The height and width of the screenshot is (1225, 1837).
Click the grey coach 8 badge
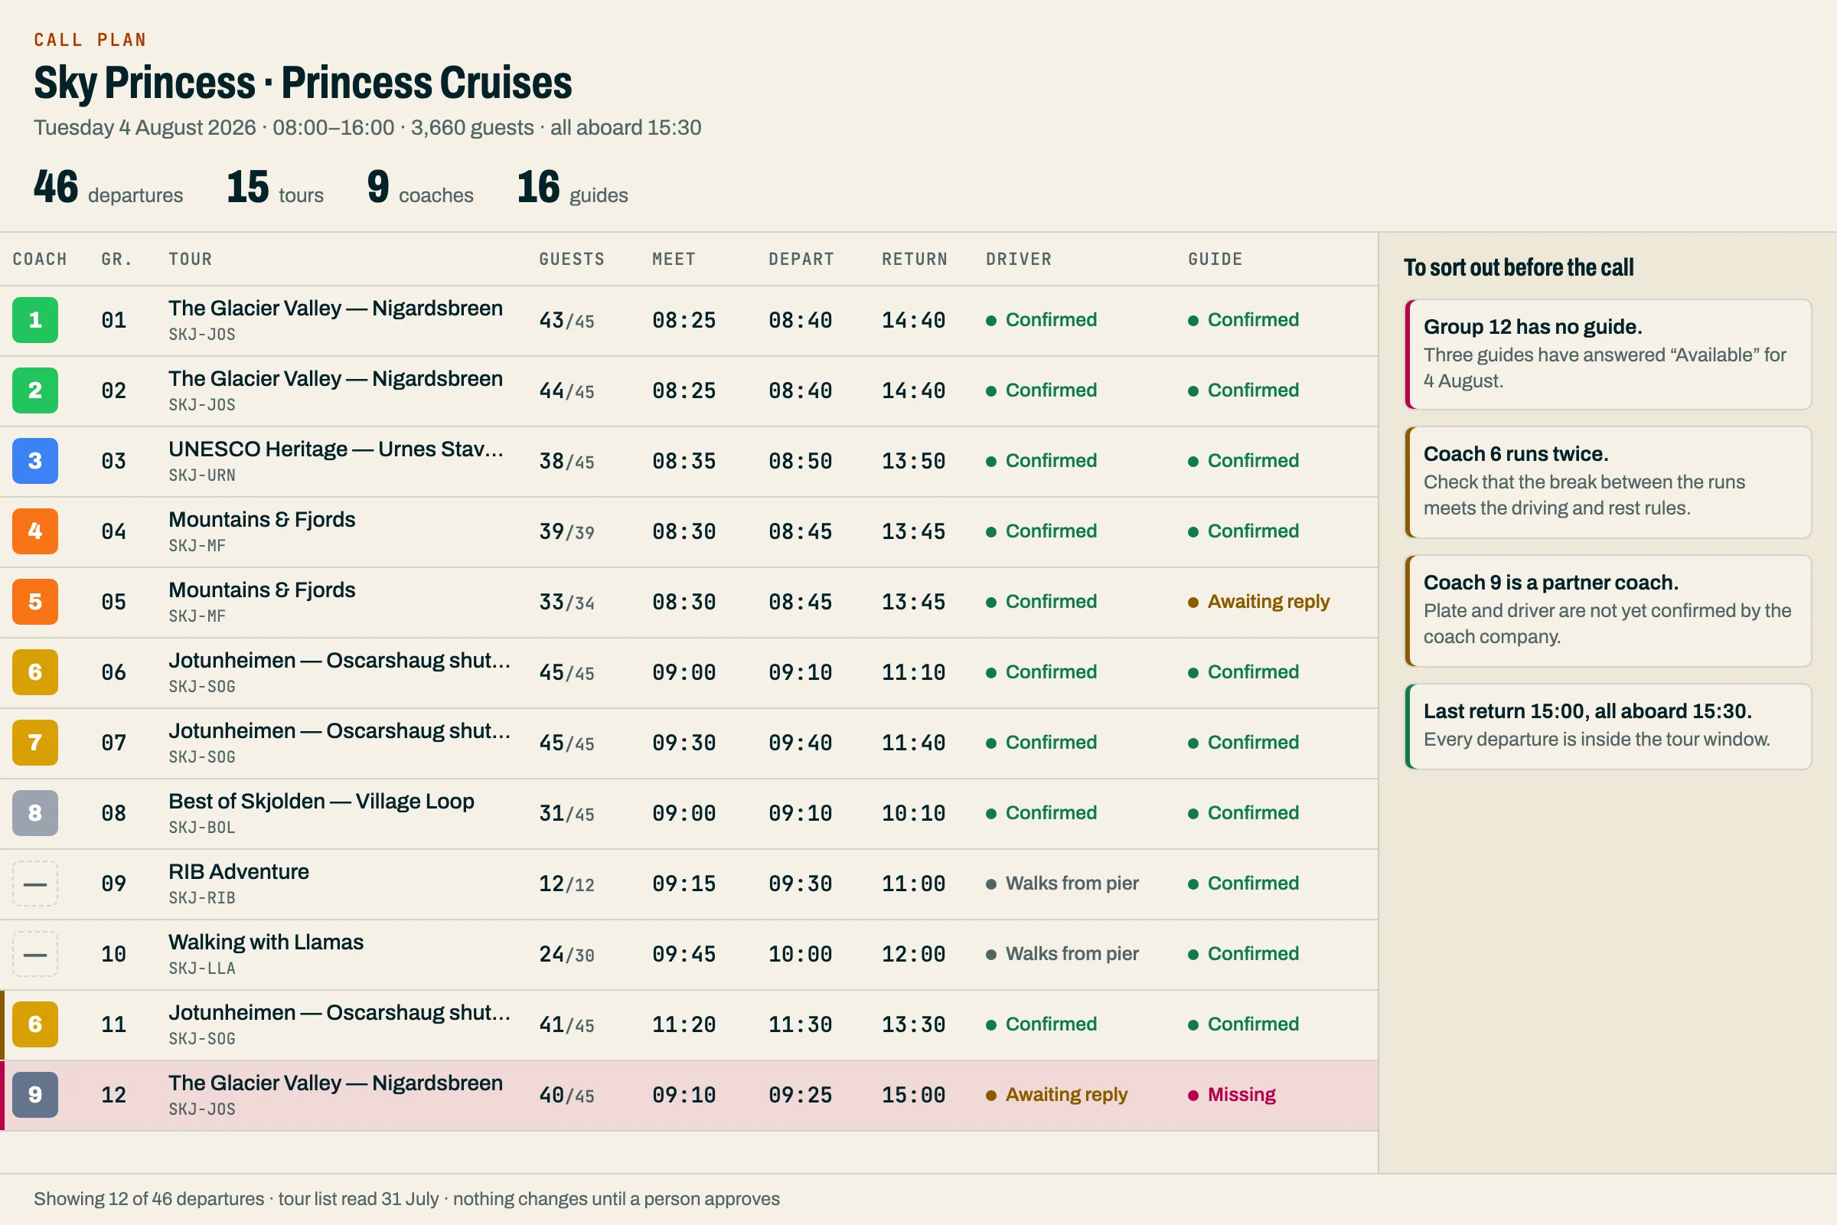pos(35,813)
